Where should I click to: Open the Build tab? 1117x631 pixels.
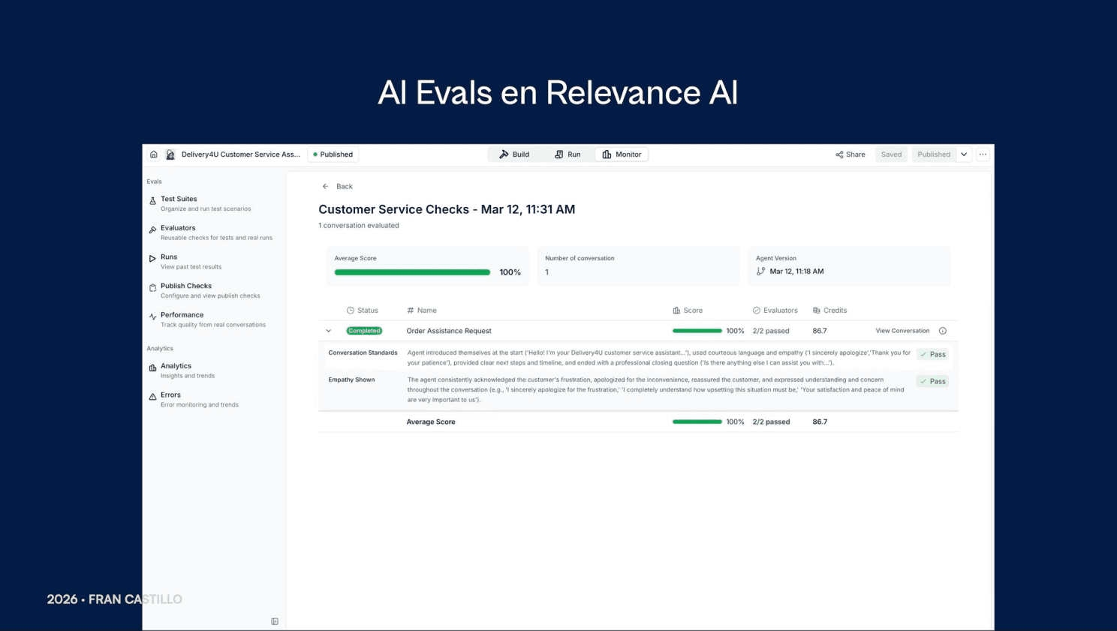[x=514, y=155]
